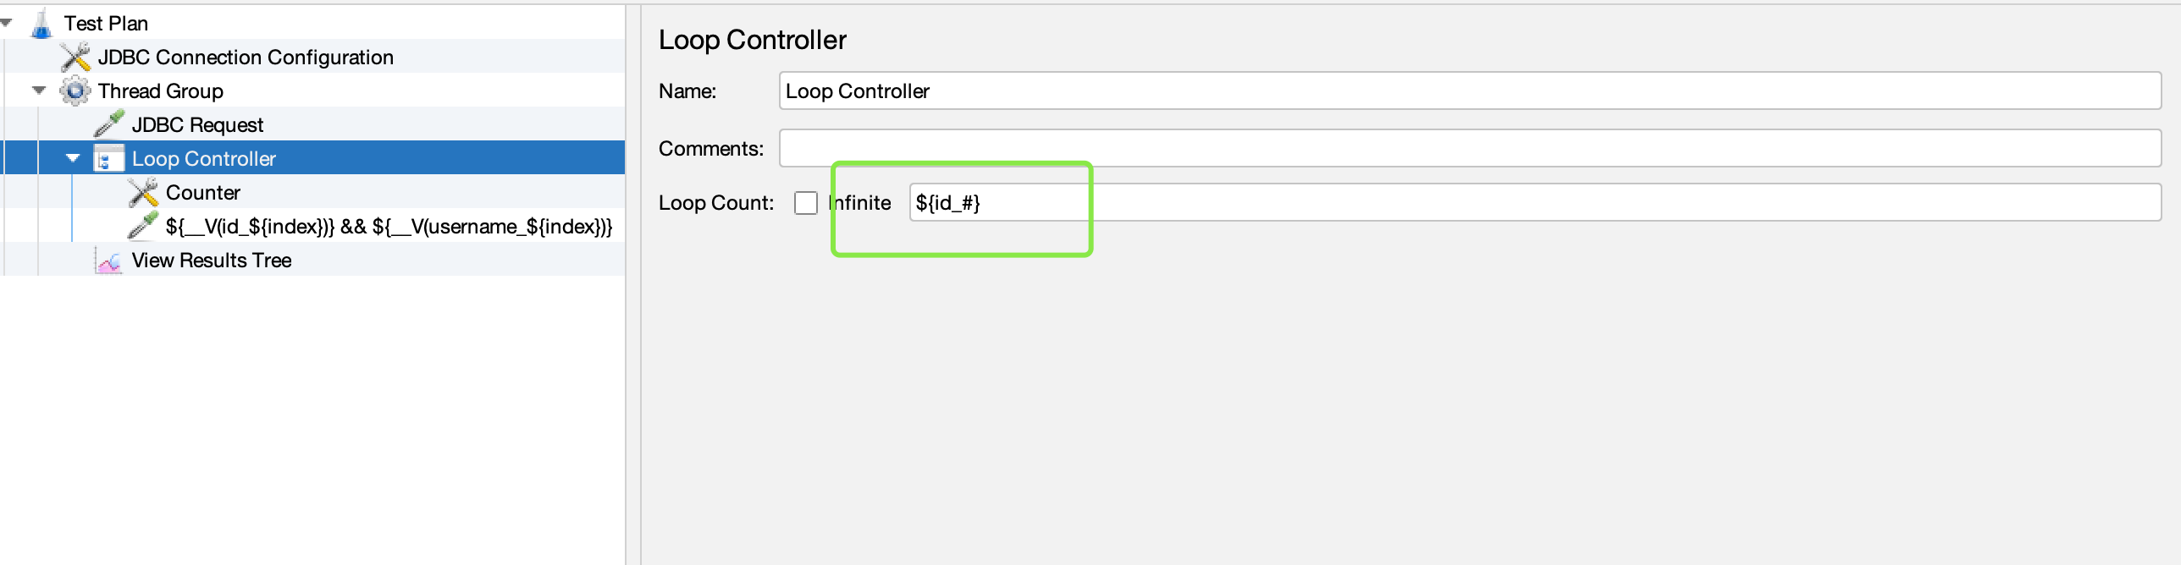This screenshot has height=565, width=2181.
Task: Collapse the Loop Controller node
Action: pyautogui.click(x=73, y=158)
